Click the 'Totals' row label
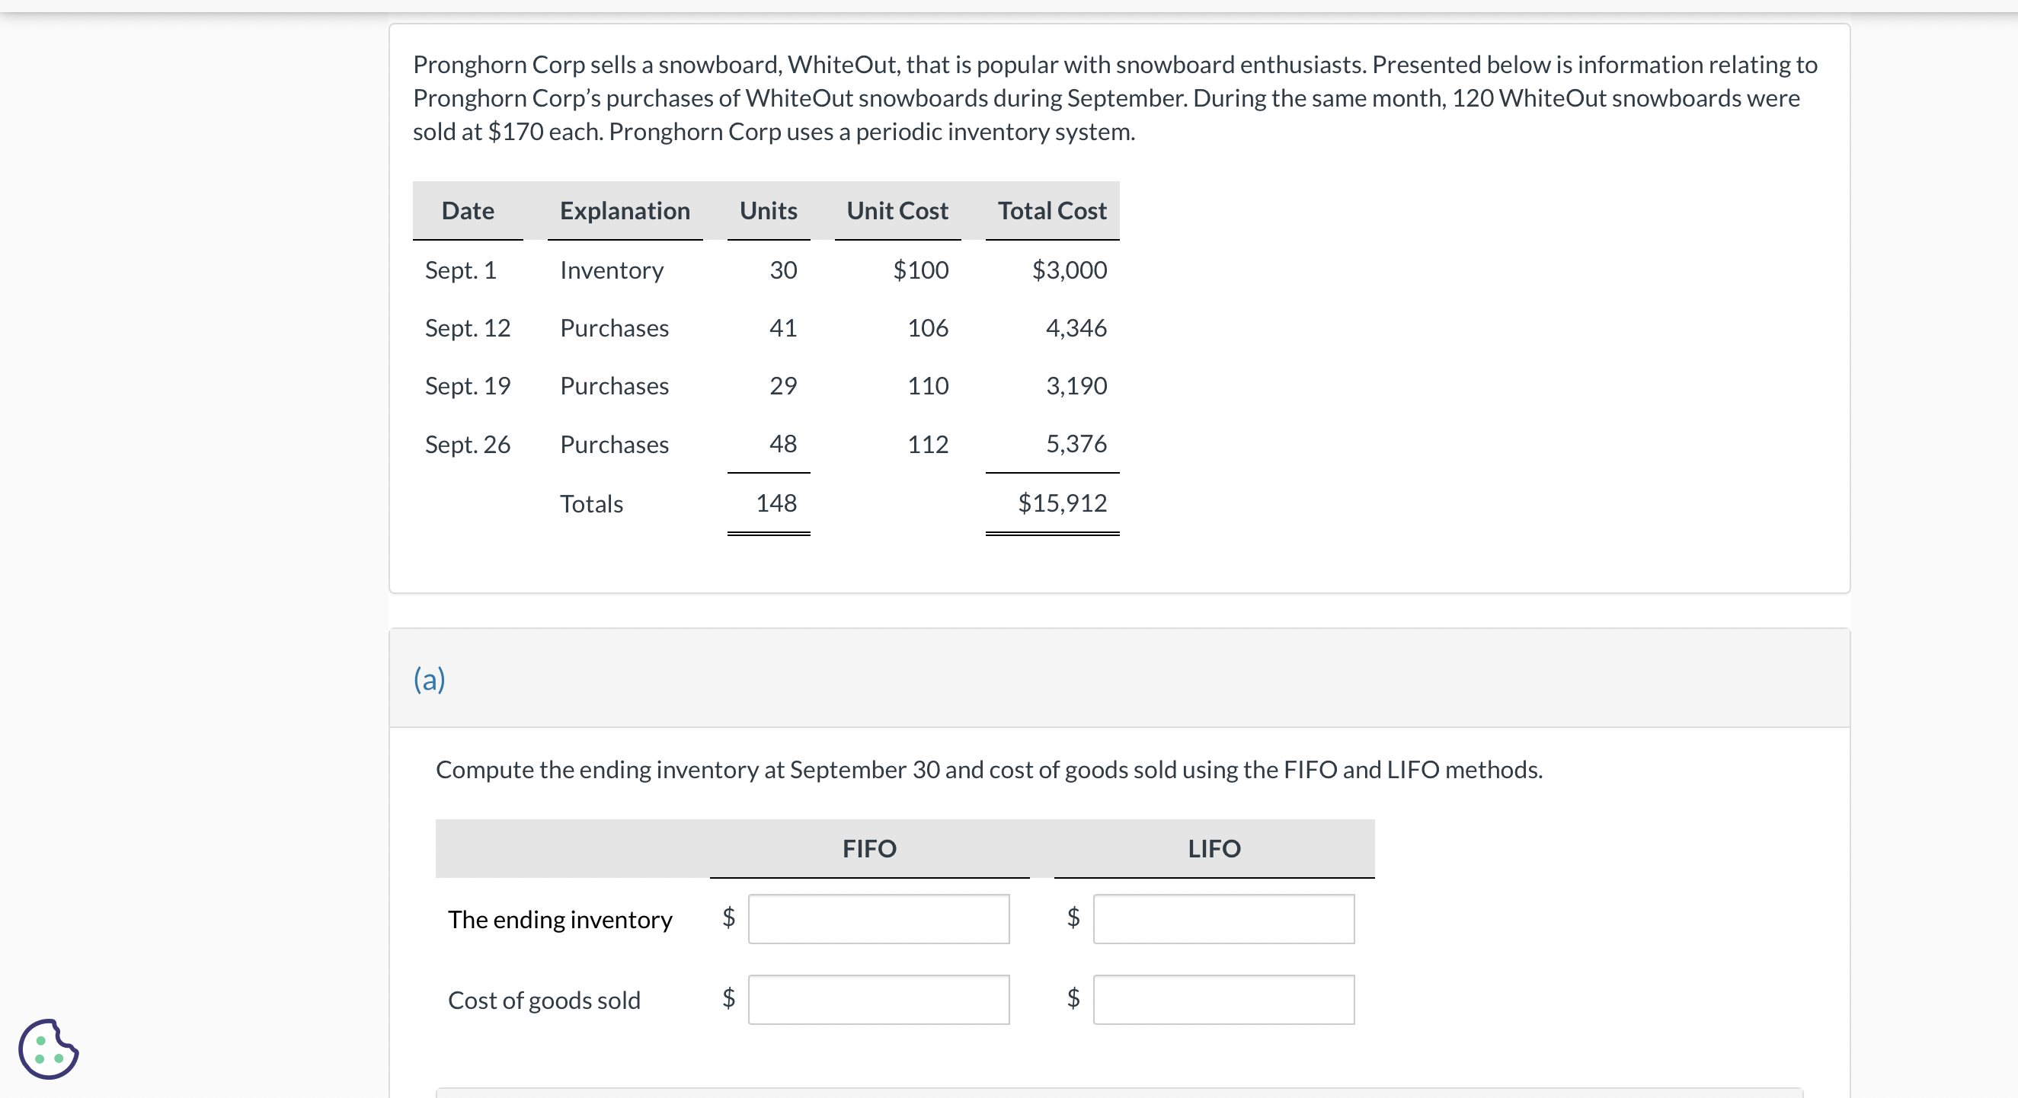This screenshot has width=2018, height=1098. pos(591,503)
